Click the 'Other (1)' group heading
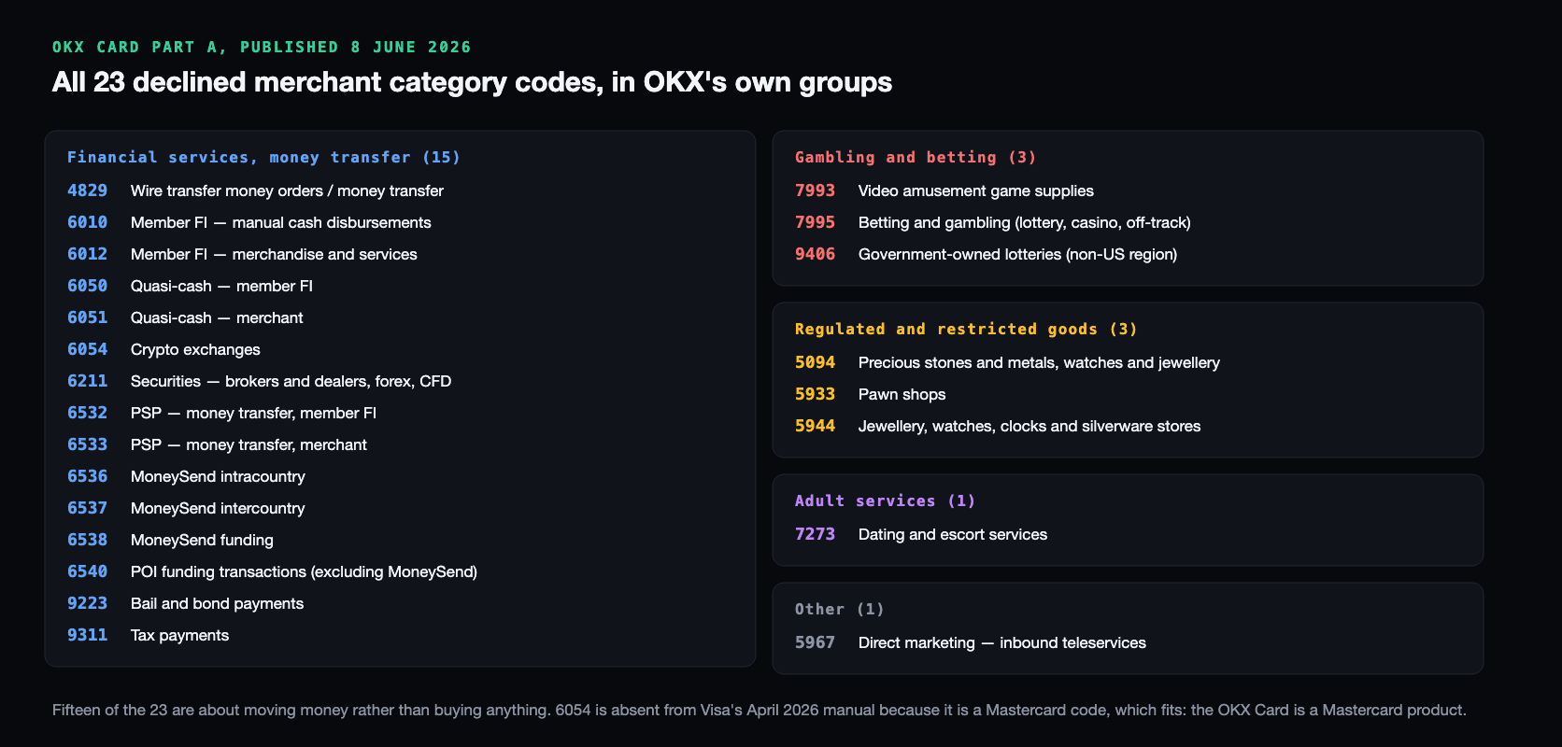The height and width of the screenshot is (747, 1562). pos(839,609)
